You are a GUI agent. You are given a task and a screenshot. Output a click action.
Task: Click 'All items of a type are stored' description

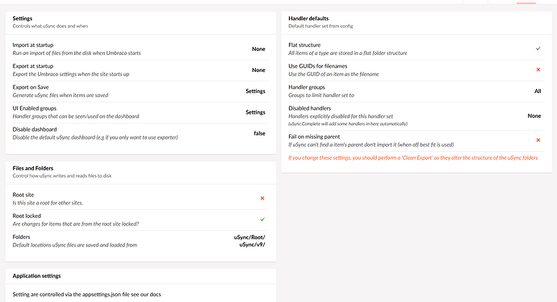pos(348,53)
